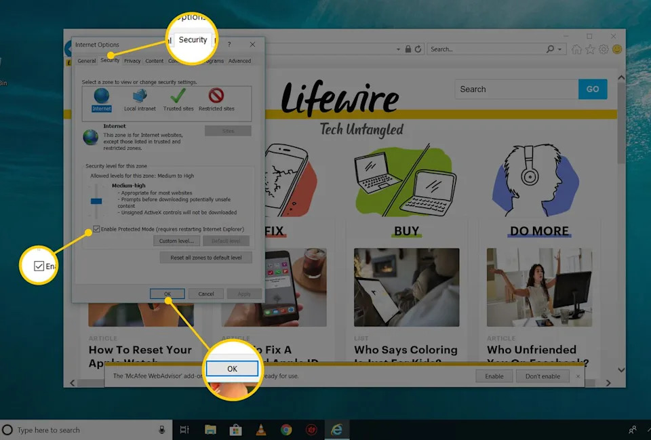Open Favorites via the star icon
Viewport: 651px width, 440px height.
(590, 49)
